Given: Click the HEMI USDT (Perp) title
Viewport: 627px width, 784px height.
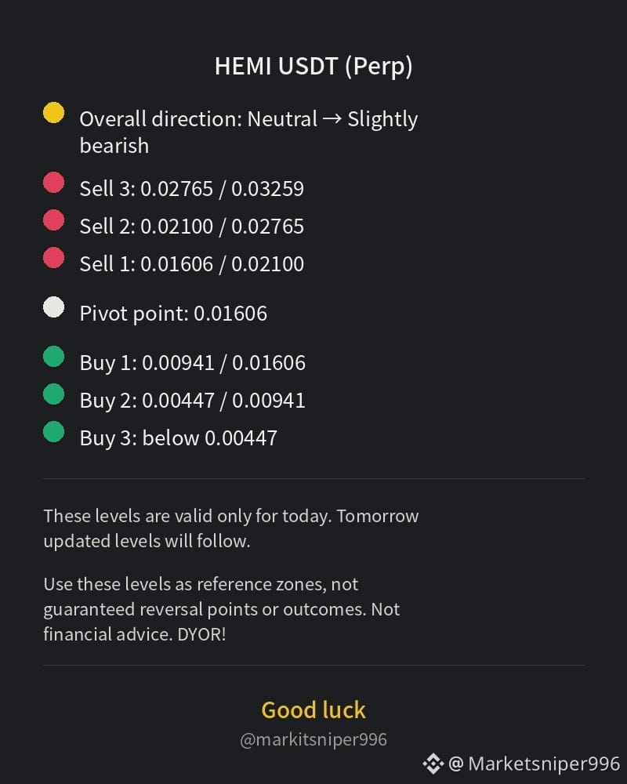Looking at the screenshot, I should tap(313, 67).
